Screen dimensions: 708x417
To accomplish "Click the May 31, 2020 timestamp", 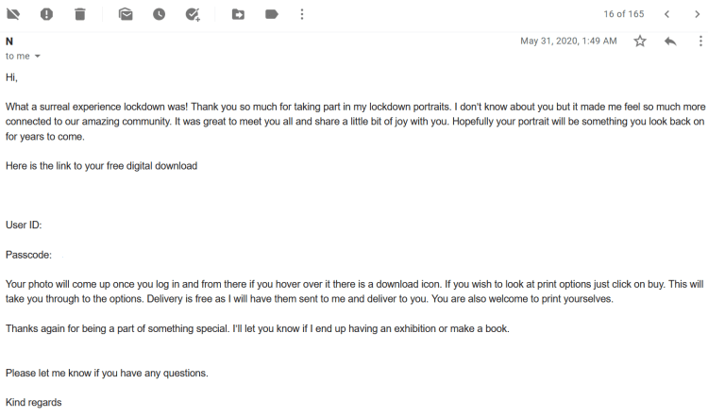I will [568, 42].
